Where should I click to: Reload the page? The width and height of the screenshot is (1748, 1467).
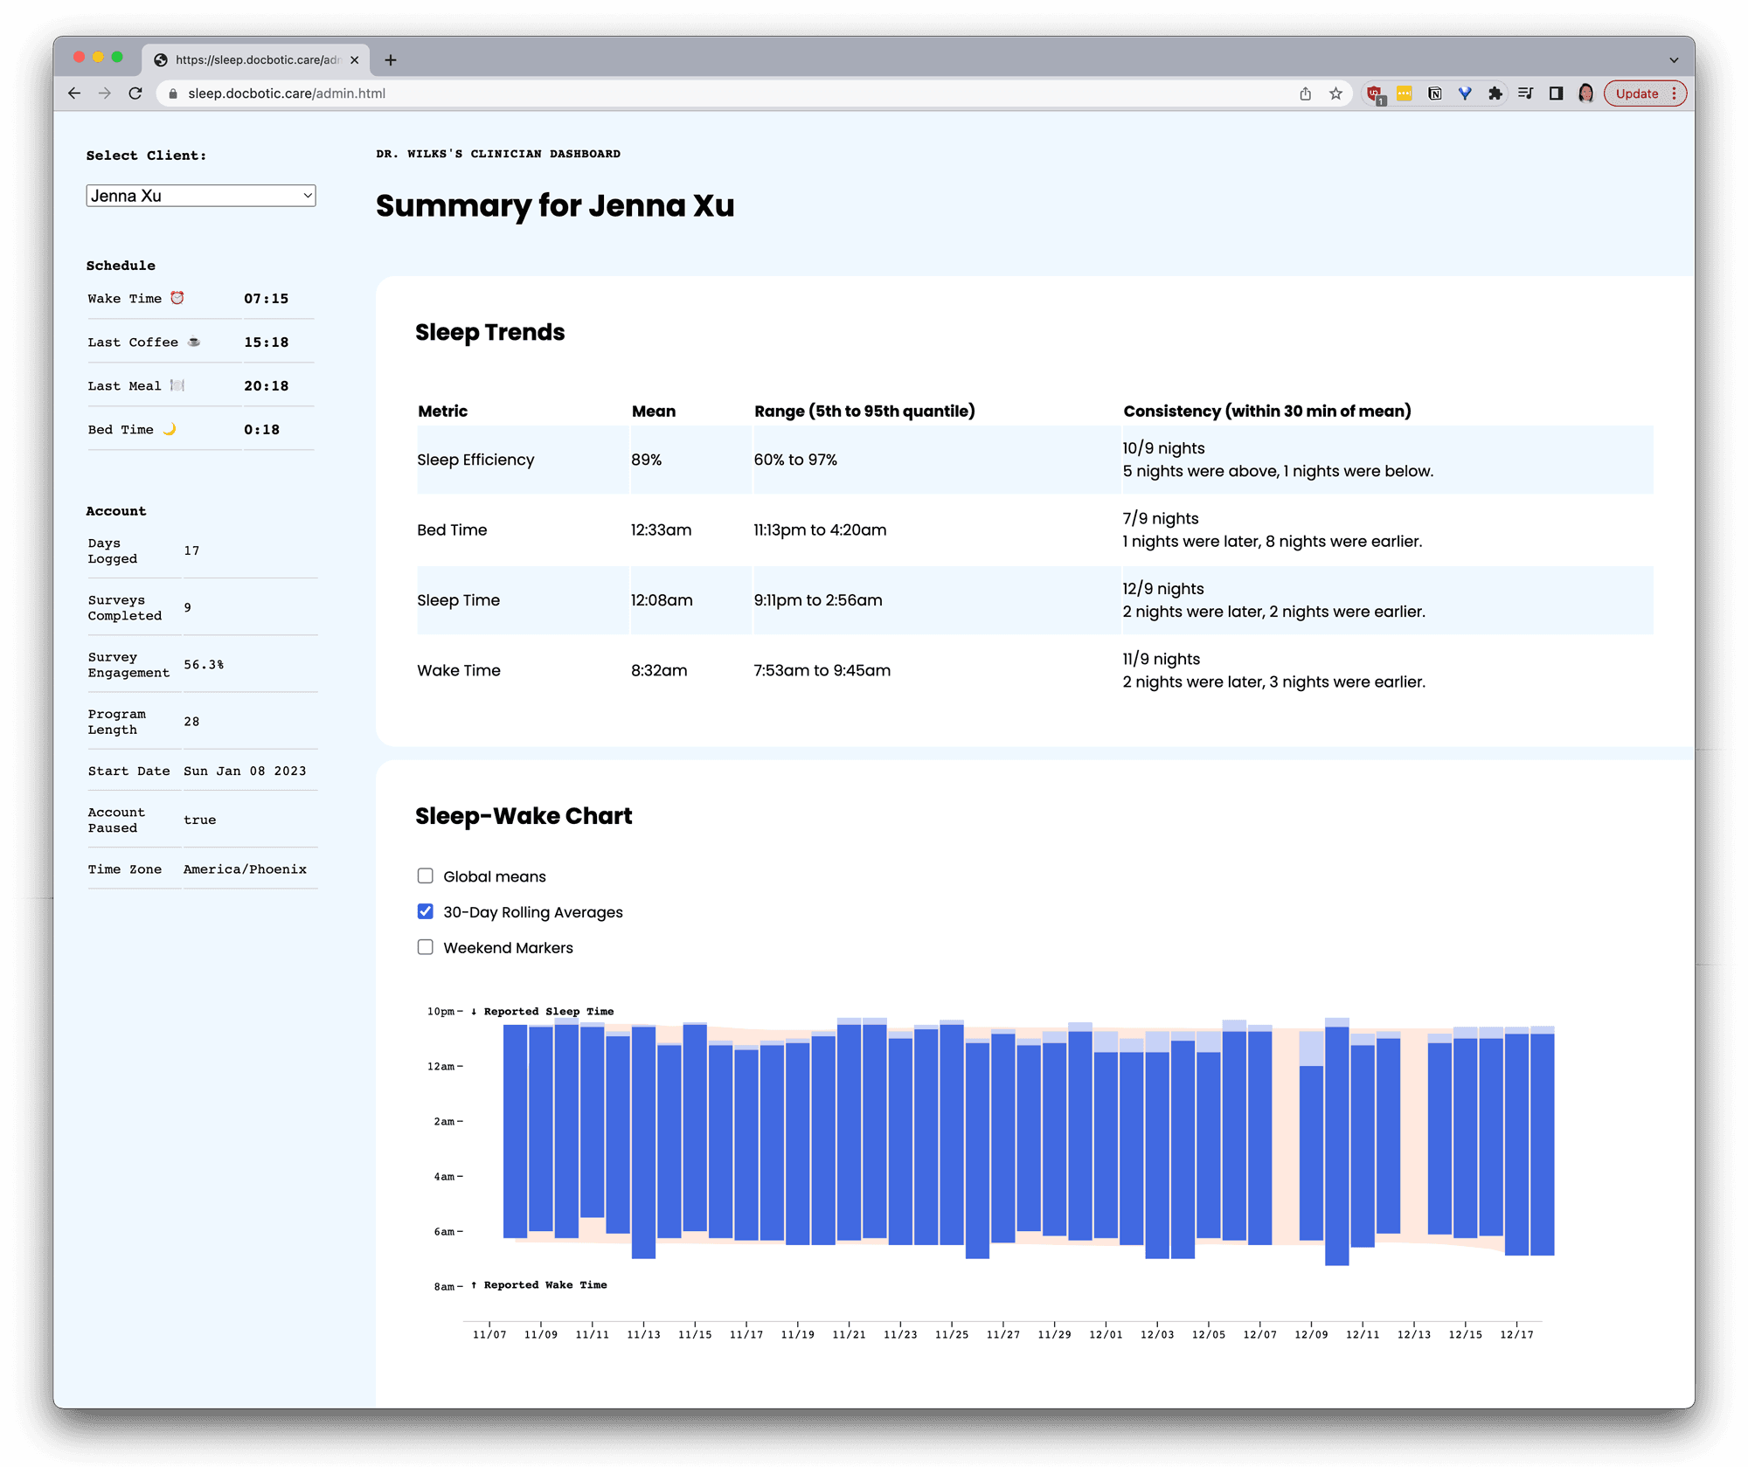click(x=135, y=93)
